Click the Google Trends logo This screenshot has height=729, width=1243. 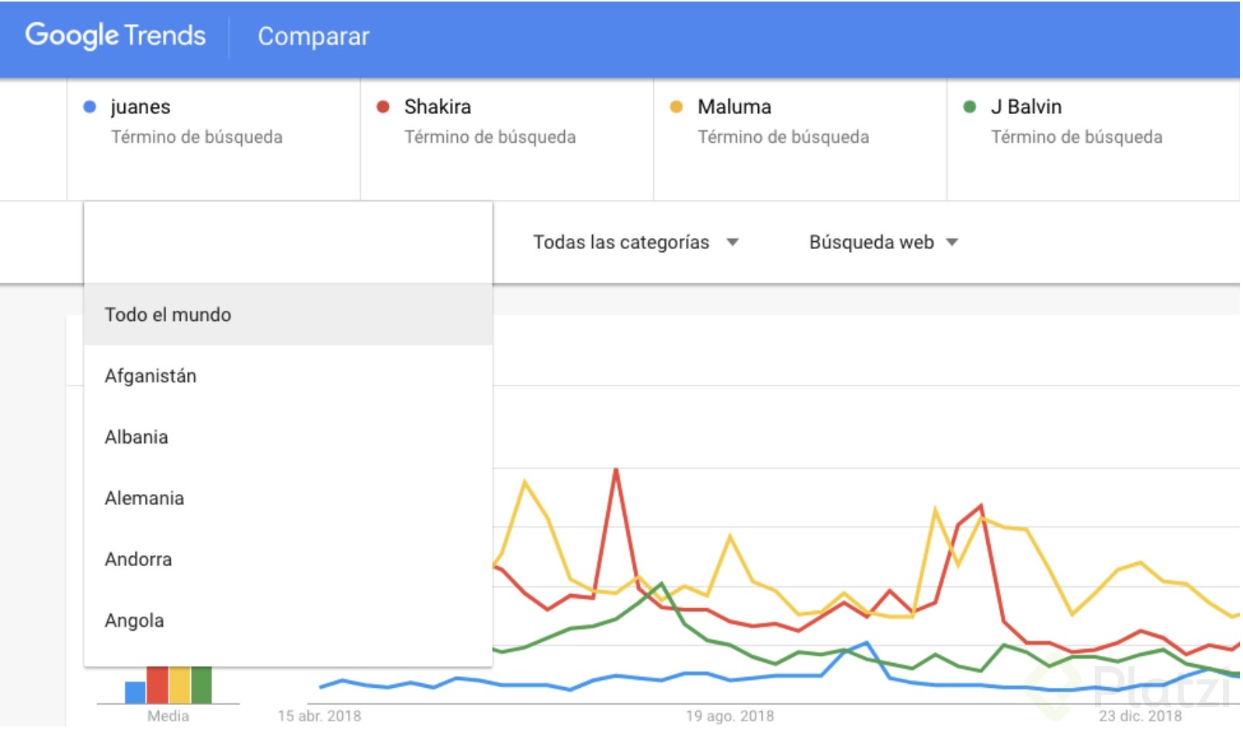116,36
